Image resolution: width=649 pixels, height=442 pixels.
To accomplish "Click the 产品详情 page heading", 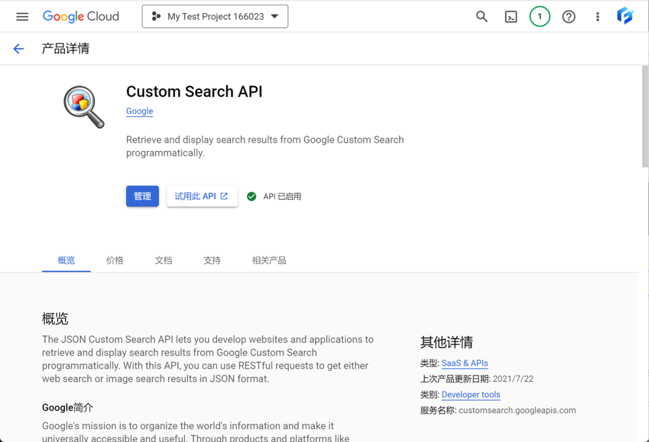I will pyautogui.click(x=66, y=49).
